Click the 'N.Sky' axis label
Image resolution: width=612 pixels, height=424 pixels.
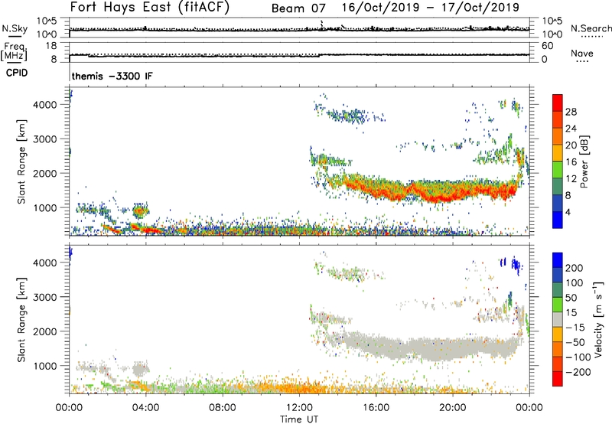(x=15, y=28)
